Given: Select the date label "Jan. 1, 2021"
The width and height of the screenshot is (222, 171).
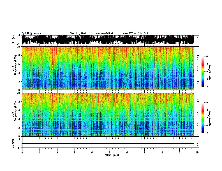Looking at the screenshot, I should point(78,34).
